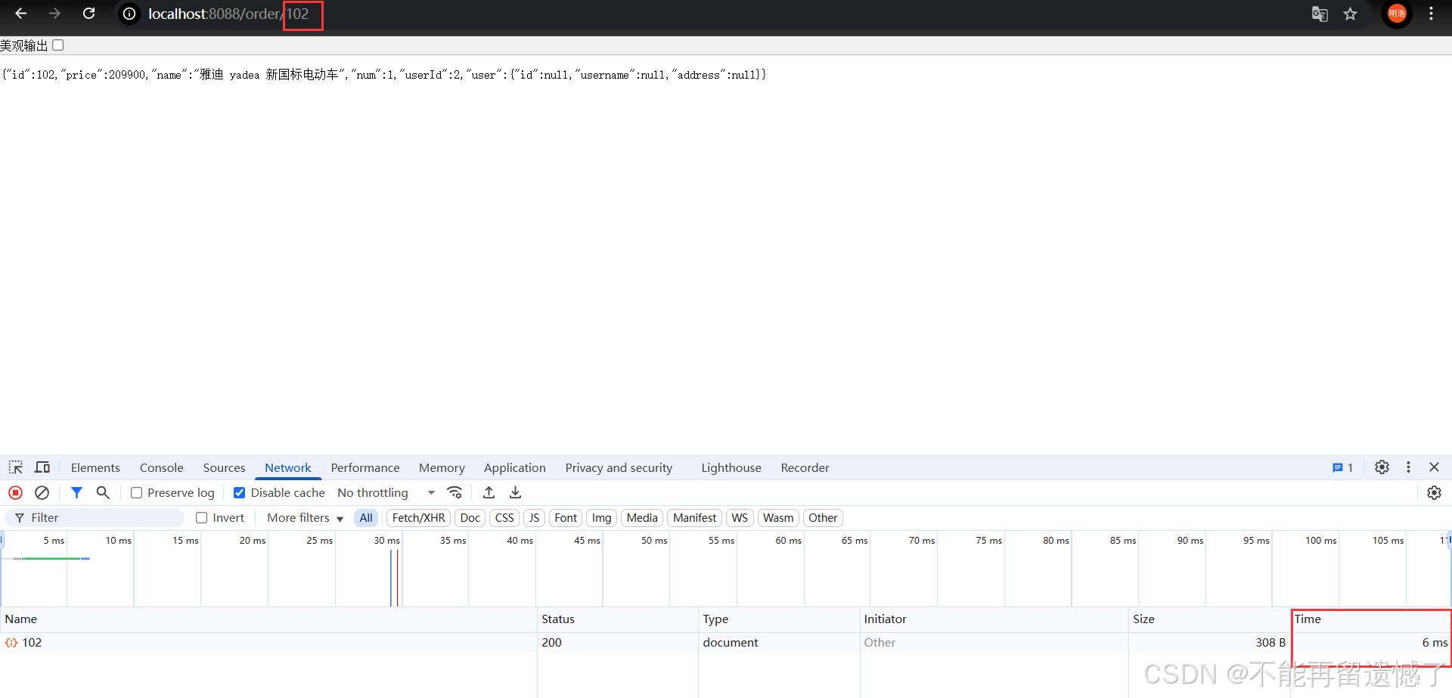Image resolution: width=1452 pixels, height=698 pixels.
Task: Import HAR file with upload icon
Action: click(489, 492)
